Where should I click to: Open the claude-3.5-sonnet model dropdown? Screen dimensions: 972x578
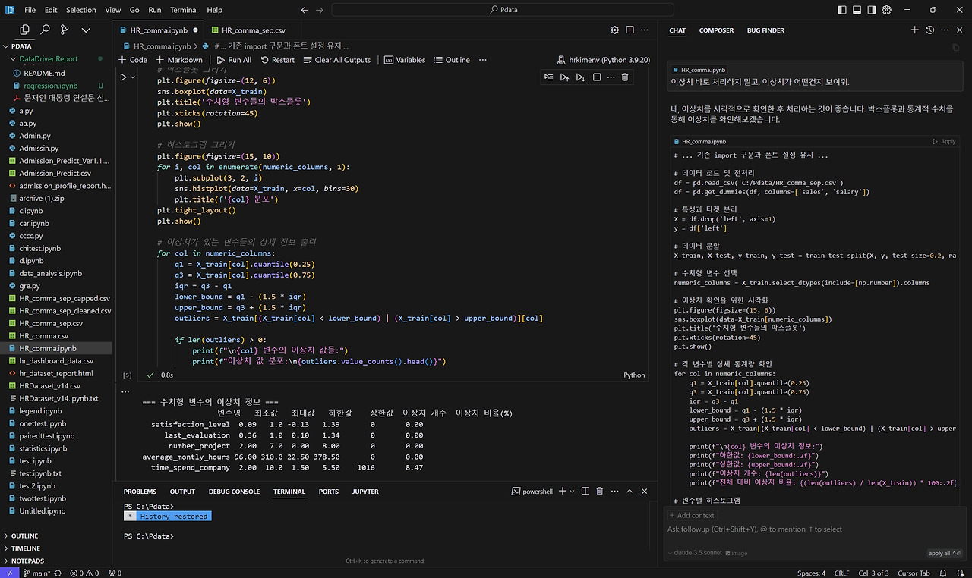click(696, 553)
